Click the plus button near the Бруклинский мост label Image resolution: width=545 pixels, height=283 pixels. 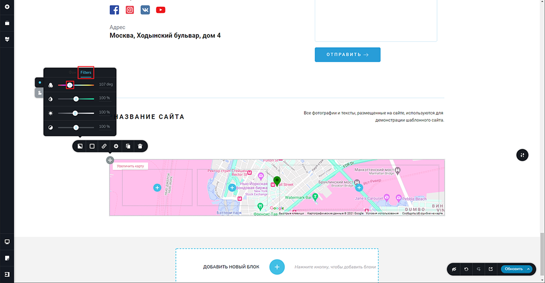359,188
